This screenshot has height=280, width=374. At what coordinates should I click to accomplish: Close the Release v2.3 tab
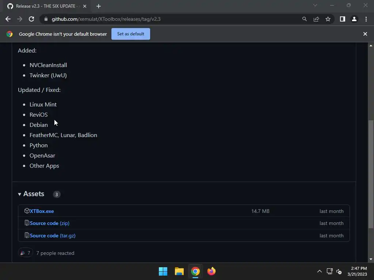tap(85, 6)
